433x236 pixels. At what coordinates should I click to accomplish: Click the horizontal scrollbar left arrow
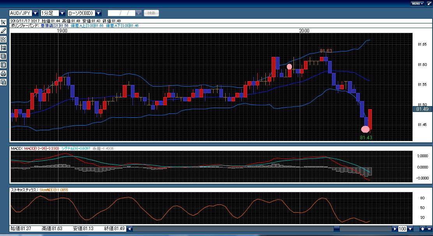click(x=129, y=229)
